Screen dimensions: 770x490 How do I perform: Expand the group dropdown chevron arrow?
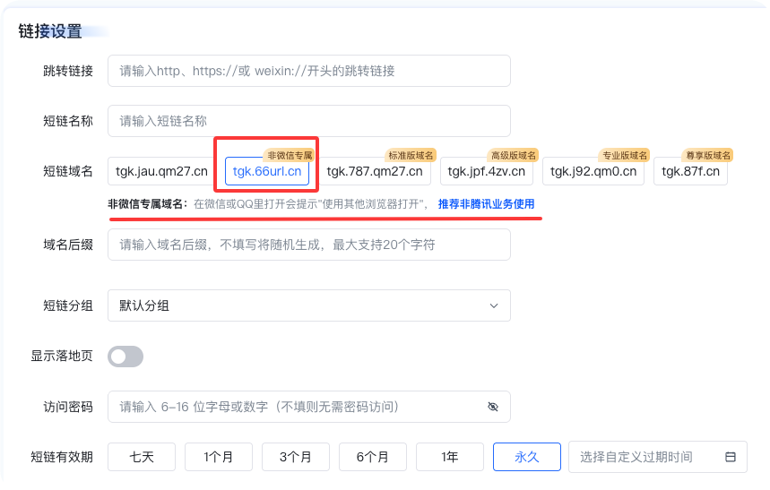494,305
